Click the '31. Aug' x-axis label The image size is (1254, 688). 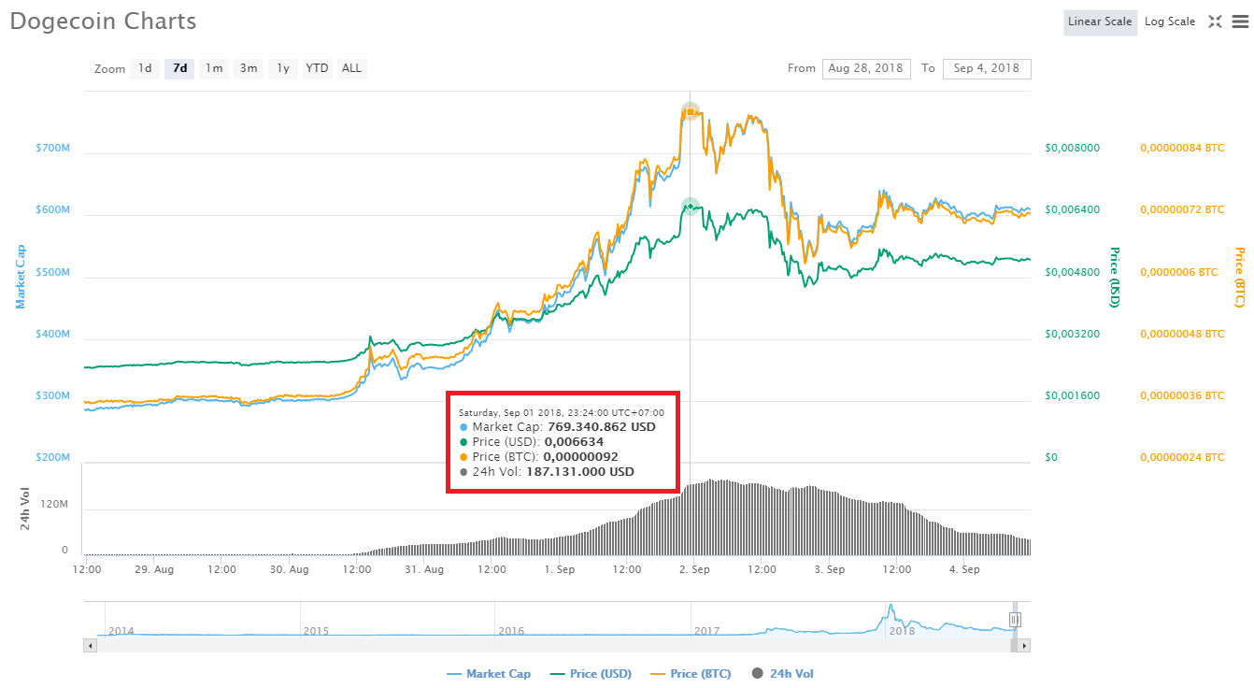[425, 569]
